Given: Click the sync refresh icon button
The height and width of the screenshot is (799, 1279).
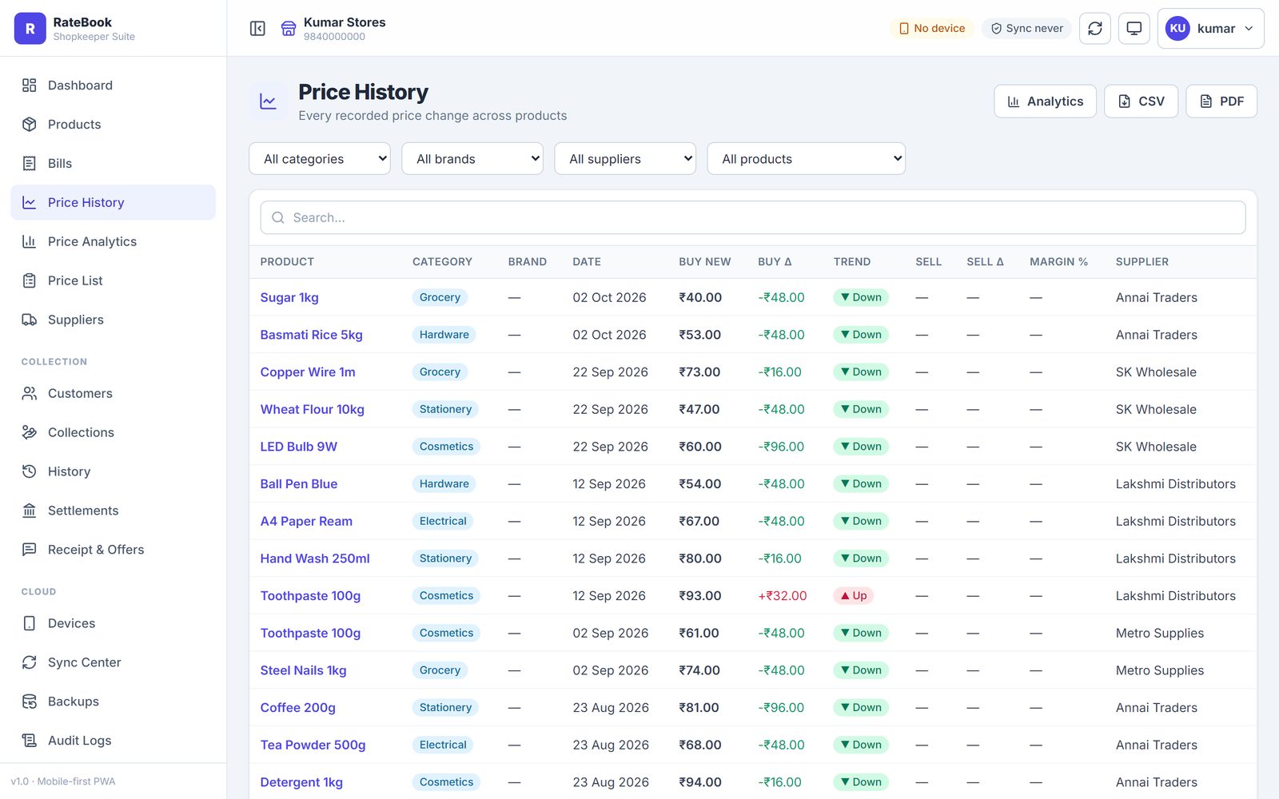Looking at the screenshot, I should tap(1095, 29).
